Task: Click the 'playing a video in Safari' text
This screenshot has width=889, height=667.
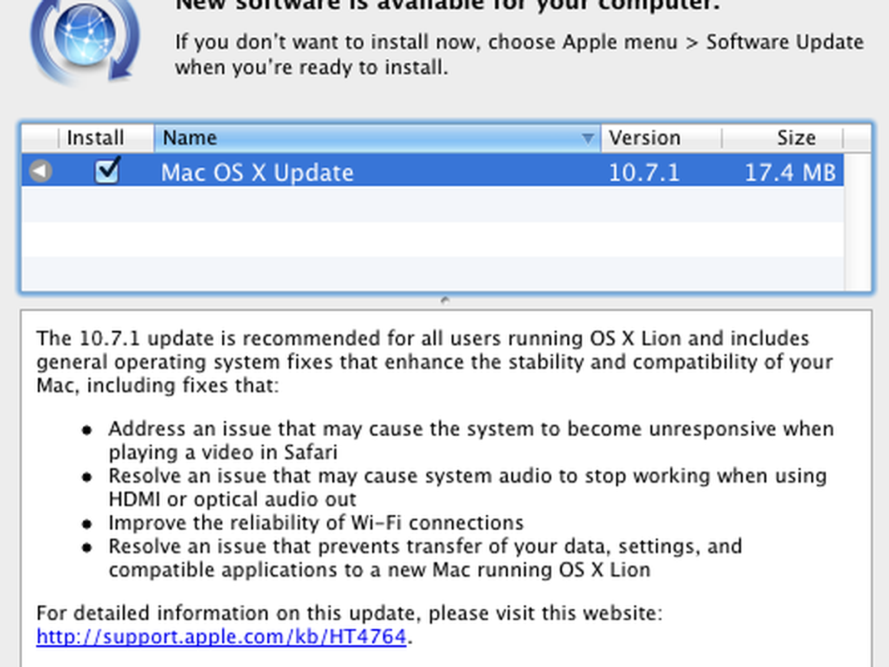Action: click(x=223, y=452)
